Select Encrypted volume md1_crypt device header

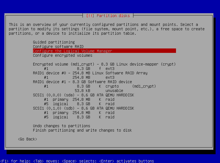[104, 64]
